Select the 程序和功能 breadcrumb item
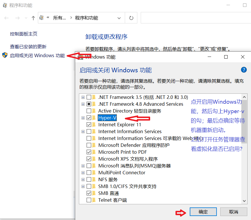 [x=86, y=18]
